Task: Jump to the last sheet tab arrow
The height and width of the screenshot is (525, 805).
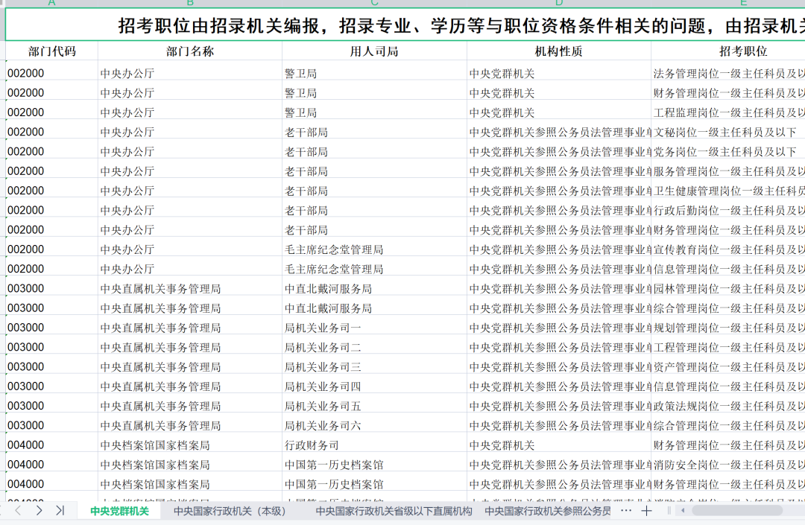Action: [x=60, y=511]
